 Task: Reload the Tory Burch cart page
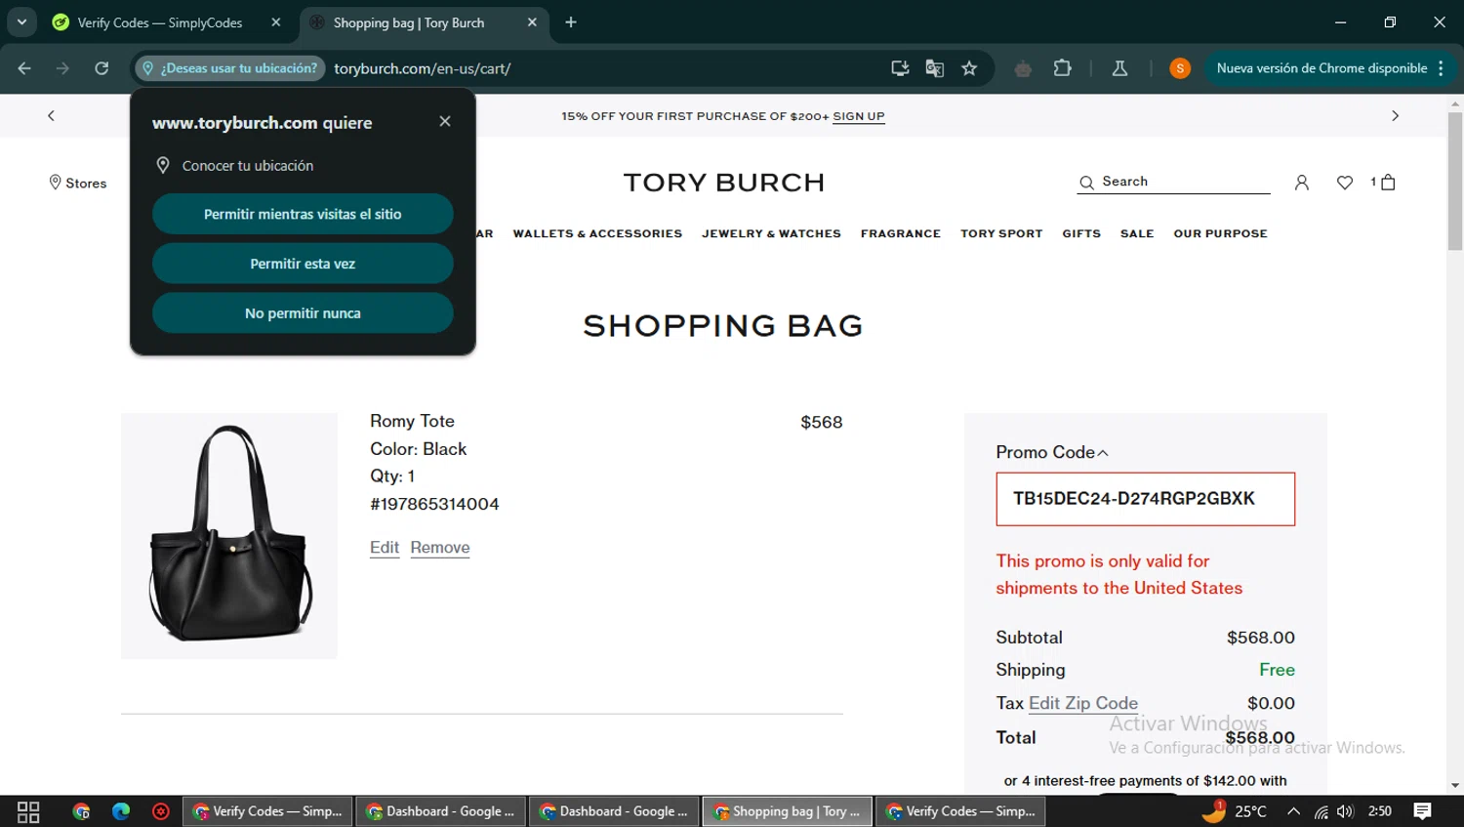[102, 68]
